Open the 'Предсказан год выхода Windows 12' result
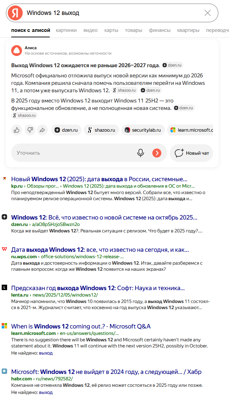The image size is (229, 398). click(x=98, y=288)
